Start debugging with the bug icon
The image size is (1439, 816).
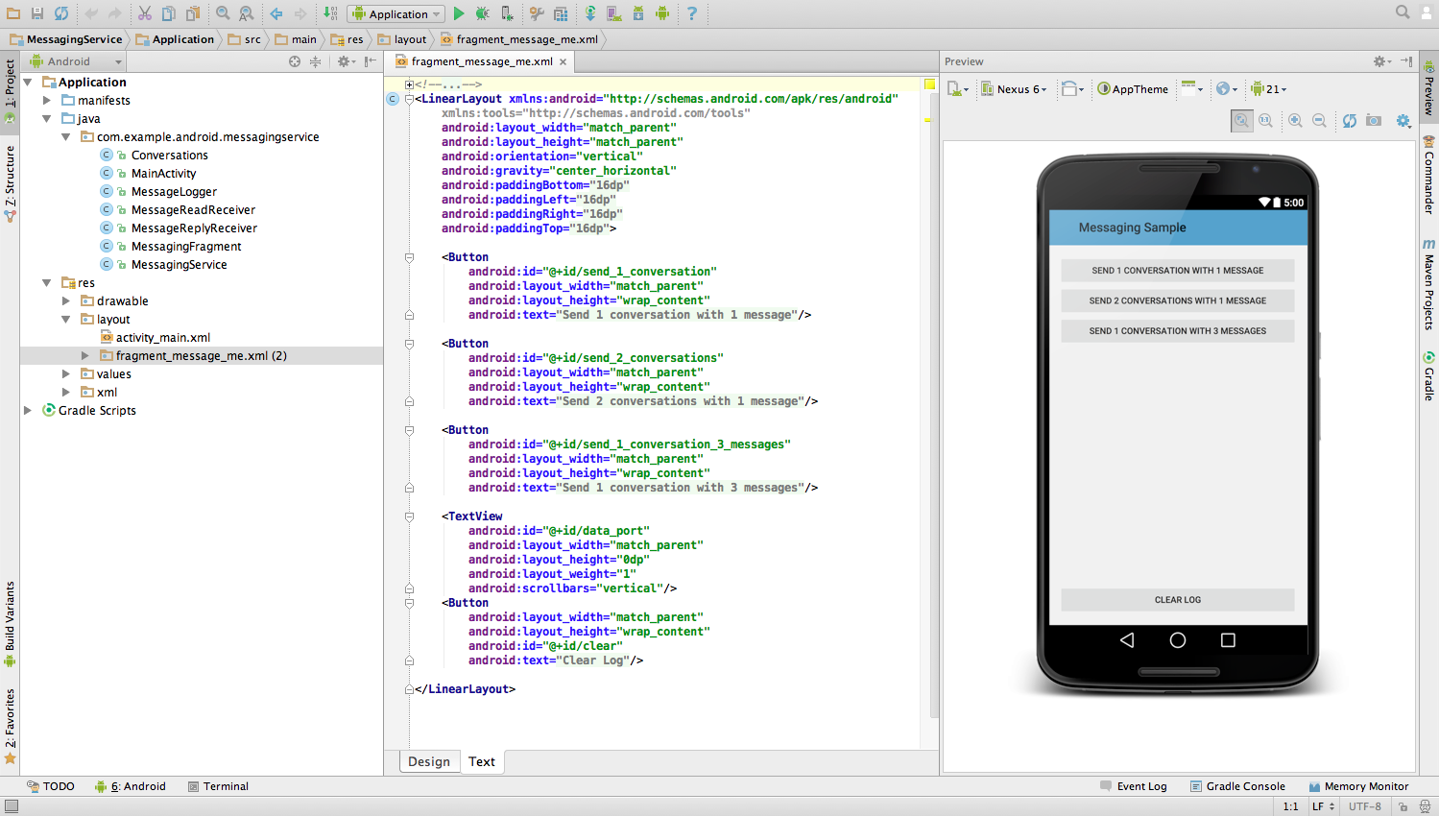482,13
